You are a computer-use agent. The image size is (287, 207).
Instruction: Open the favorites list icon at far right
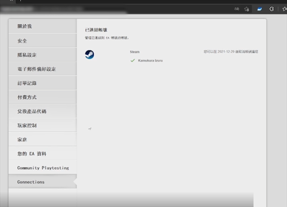(284, 8)
